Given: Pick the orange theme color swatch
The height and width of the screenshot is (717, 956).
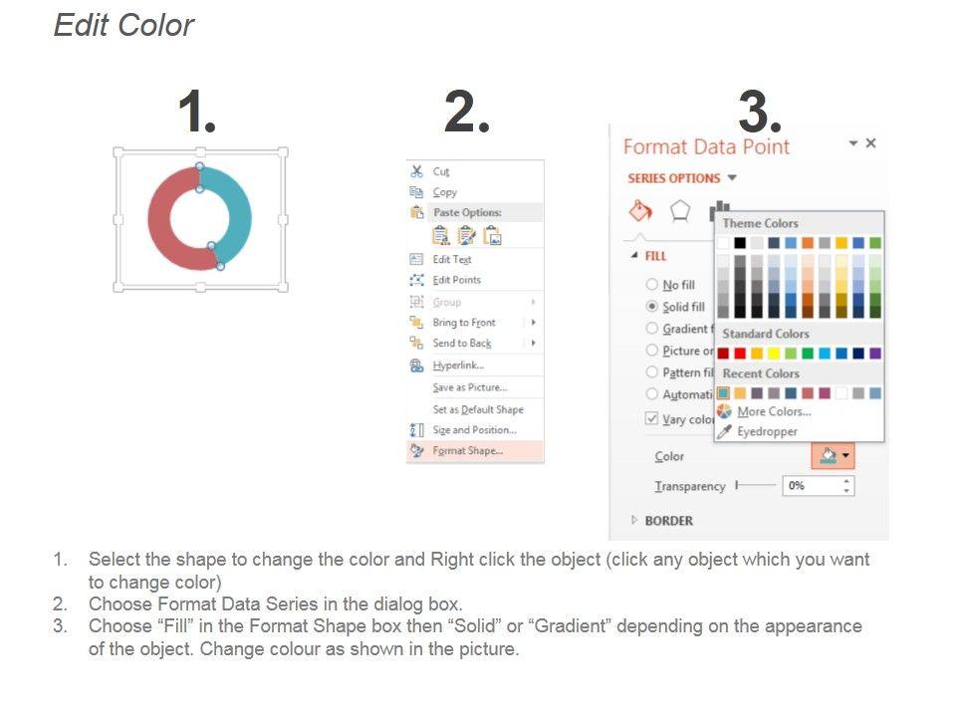Looking at the screenshot, I should pos(808,243).
